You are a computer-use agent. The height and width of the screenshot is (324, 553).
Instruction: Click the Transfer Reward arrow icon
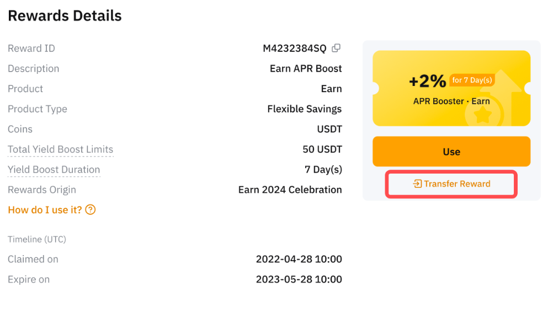(x=418, y=184)
